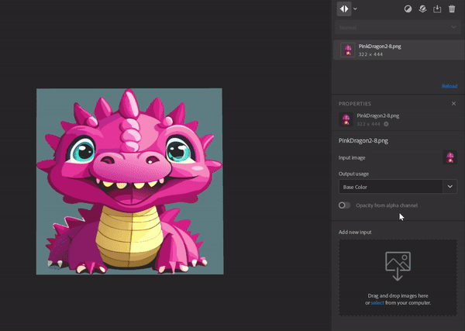Click the mirror symmetry icon in the panel toolbar
Screen dimensions: 465x331
point(344,9)
